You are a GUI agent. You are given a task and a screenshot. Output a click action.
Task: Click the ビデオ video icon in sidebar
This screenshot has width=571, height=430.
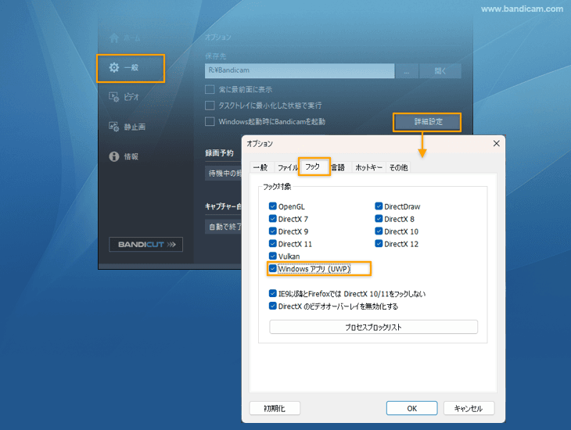click(113, 97)
